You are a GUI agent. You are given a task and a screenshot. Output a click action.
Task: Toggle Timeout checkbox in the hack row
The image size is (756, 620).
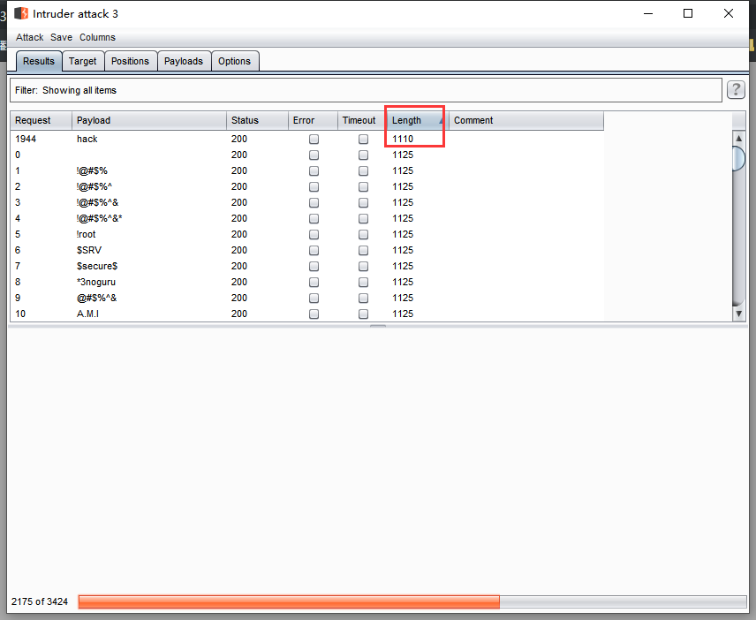tap(363, 139)
